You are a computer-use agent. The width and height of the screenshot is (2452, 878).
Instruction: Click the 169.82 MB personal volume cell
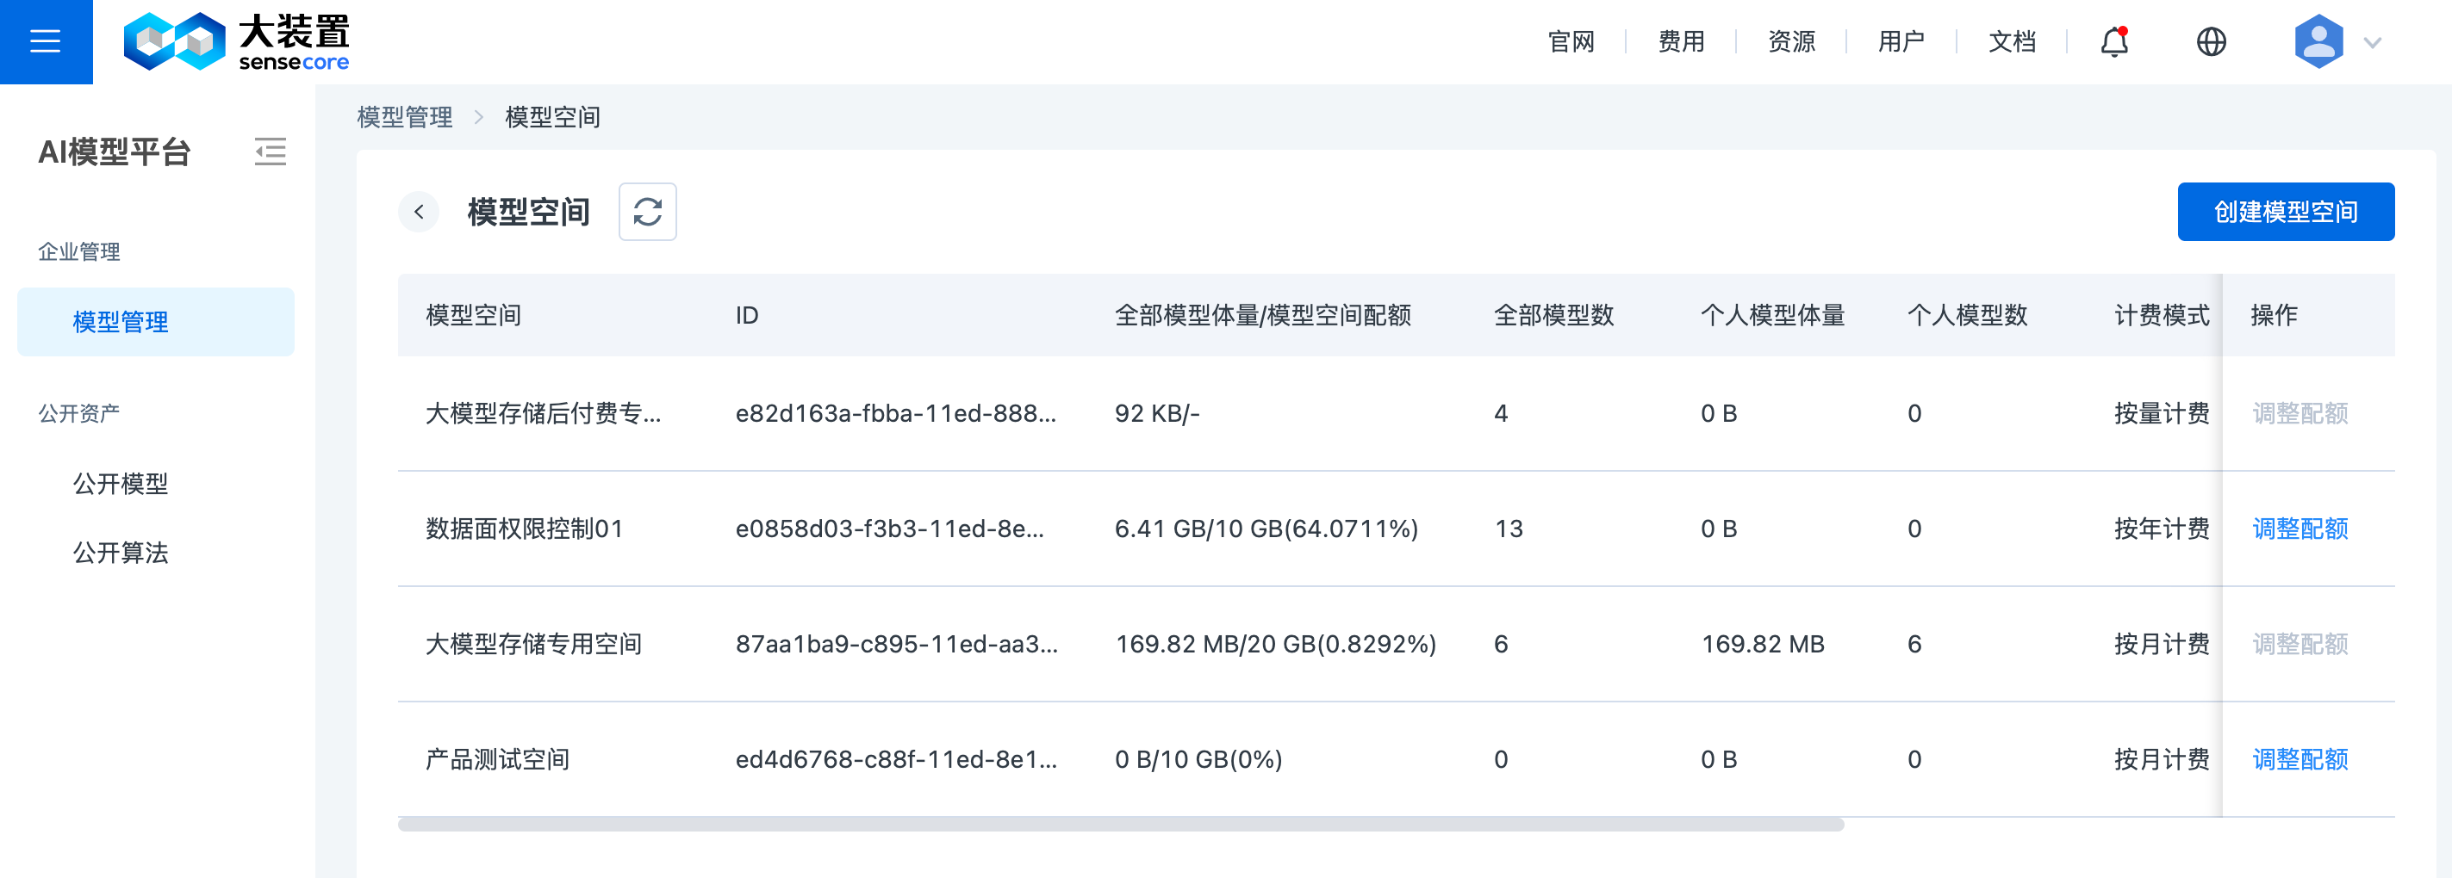click(1763, 644)
